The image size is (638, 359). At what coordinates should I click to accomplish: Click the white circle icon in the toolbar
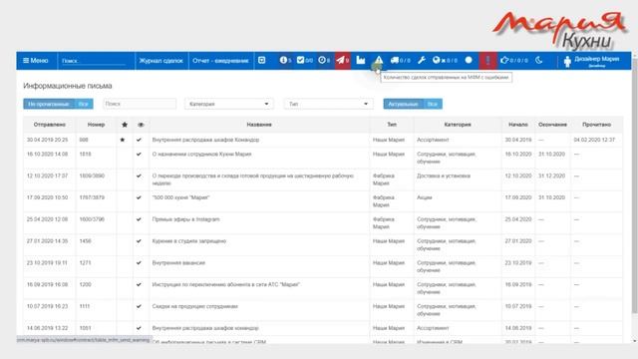pos(469,60)
